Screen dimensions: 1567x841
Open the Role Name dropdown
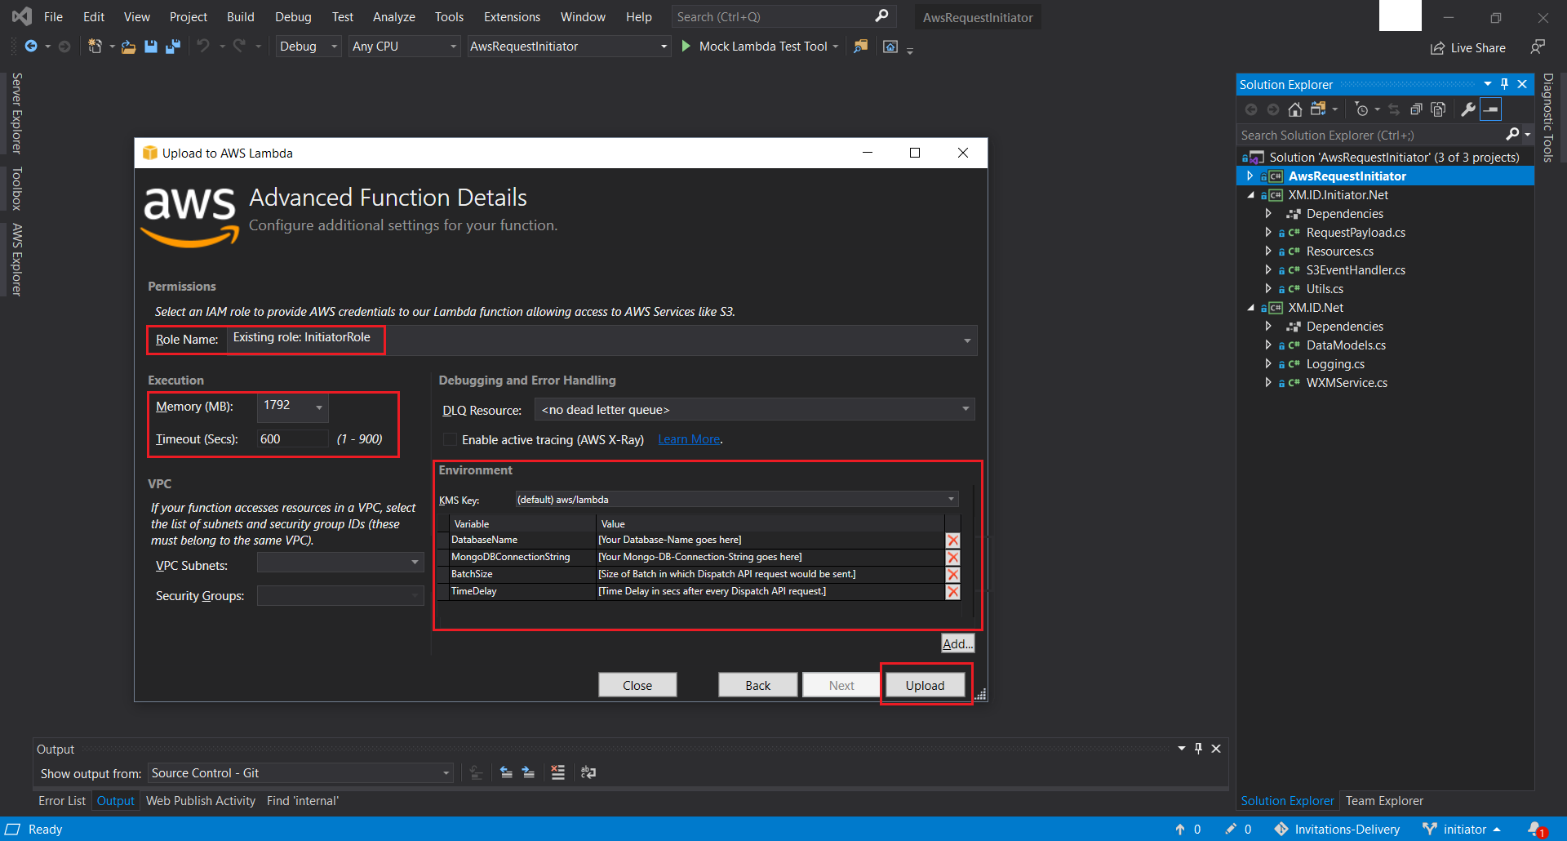pos(967,340)
